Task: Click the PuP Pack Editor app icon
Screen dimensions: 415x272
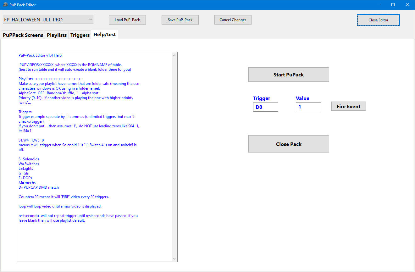Action: [5, 5]
